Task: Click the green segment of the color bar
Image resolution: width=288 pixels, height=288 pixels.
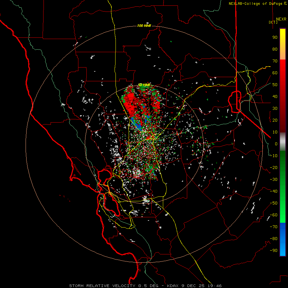Action: click(x=283, y=187)
